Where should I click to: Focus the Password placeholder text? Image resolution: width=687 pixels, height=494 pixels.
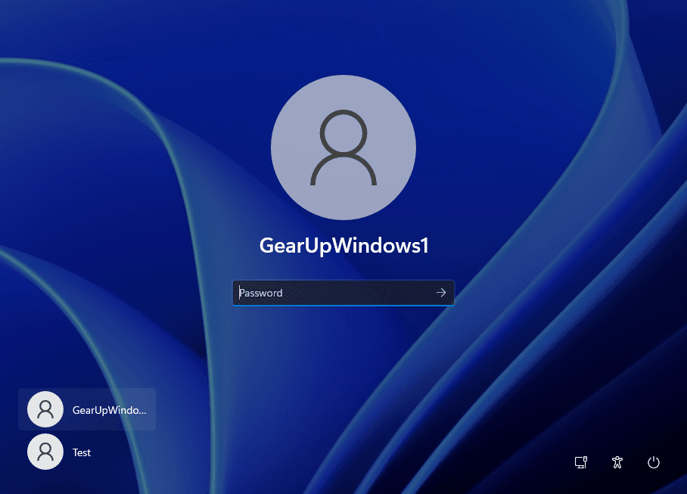coord(262,293)
